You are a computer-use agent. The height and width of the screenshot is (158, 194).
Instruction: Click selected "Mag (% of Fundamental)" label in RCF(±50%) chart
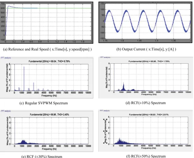point(106,131)
